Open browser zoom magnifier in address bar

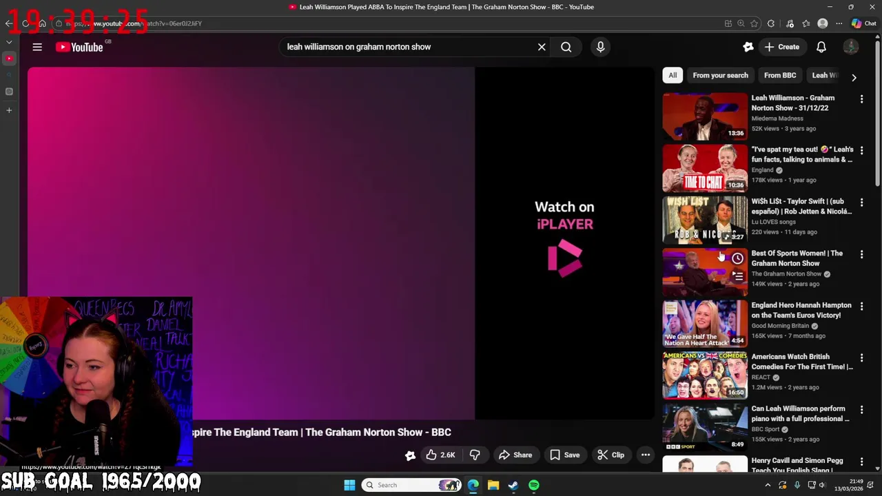tap(741, 23)
